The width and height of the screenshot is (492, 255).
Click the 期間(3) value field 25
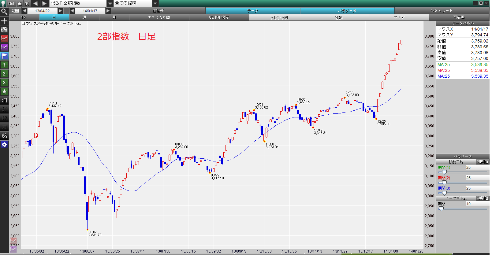[477, 188]
